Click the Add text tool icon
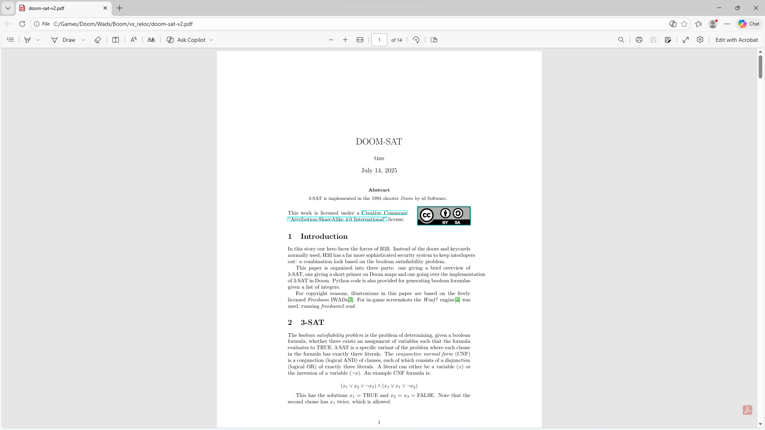This screenshot has height=430, width=765. 116,40
